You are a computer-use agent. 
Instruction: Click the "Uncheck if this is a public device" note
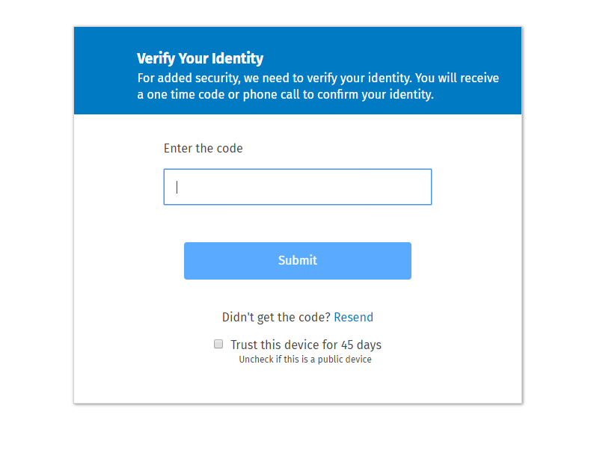(305, 360)
